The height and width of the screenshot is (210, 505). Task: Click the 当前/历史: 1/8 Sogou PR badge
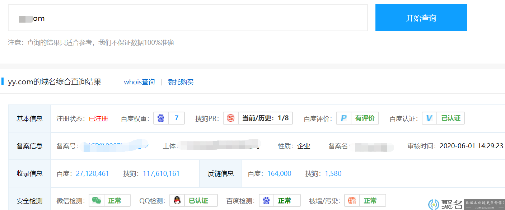click(265, 118)
